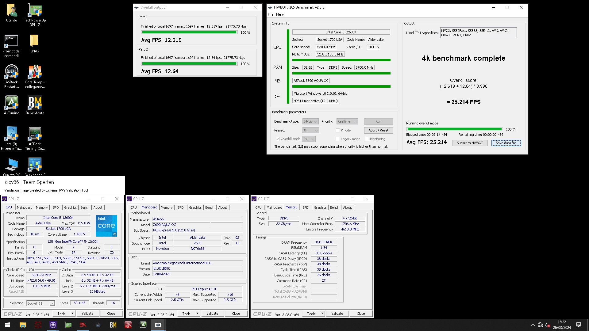
Task: Click Validate in the Mainboard CPU-Z window
Action: pyautogui.click(x=212, y=314)
